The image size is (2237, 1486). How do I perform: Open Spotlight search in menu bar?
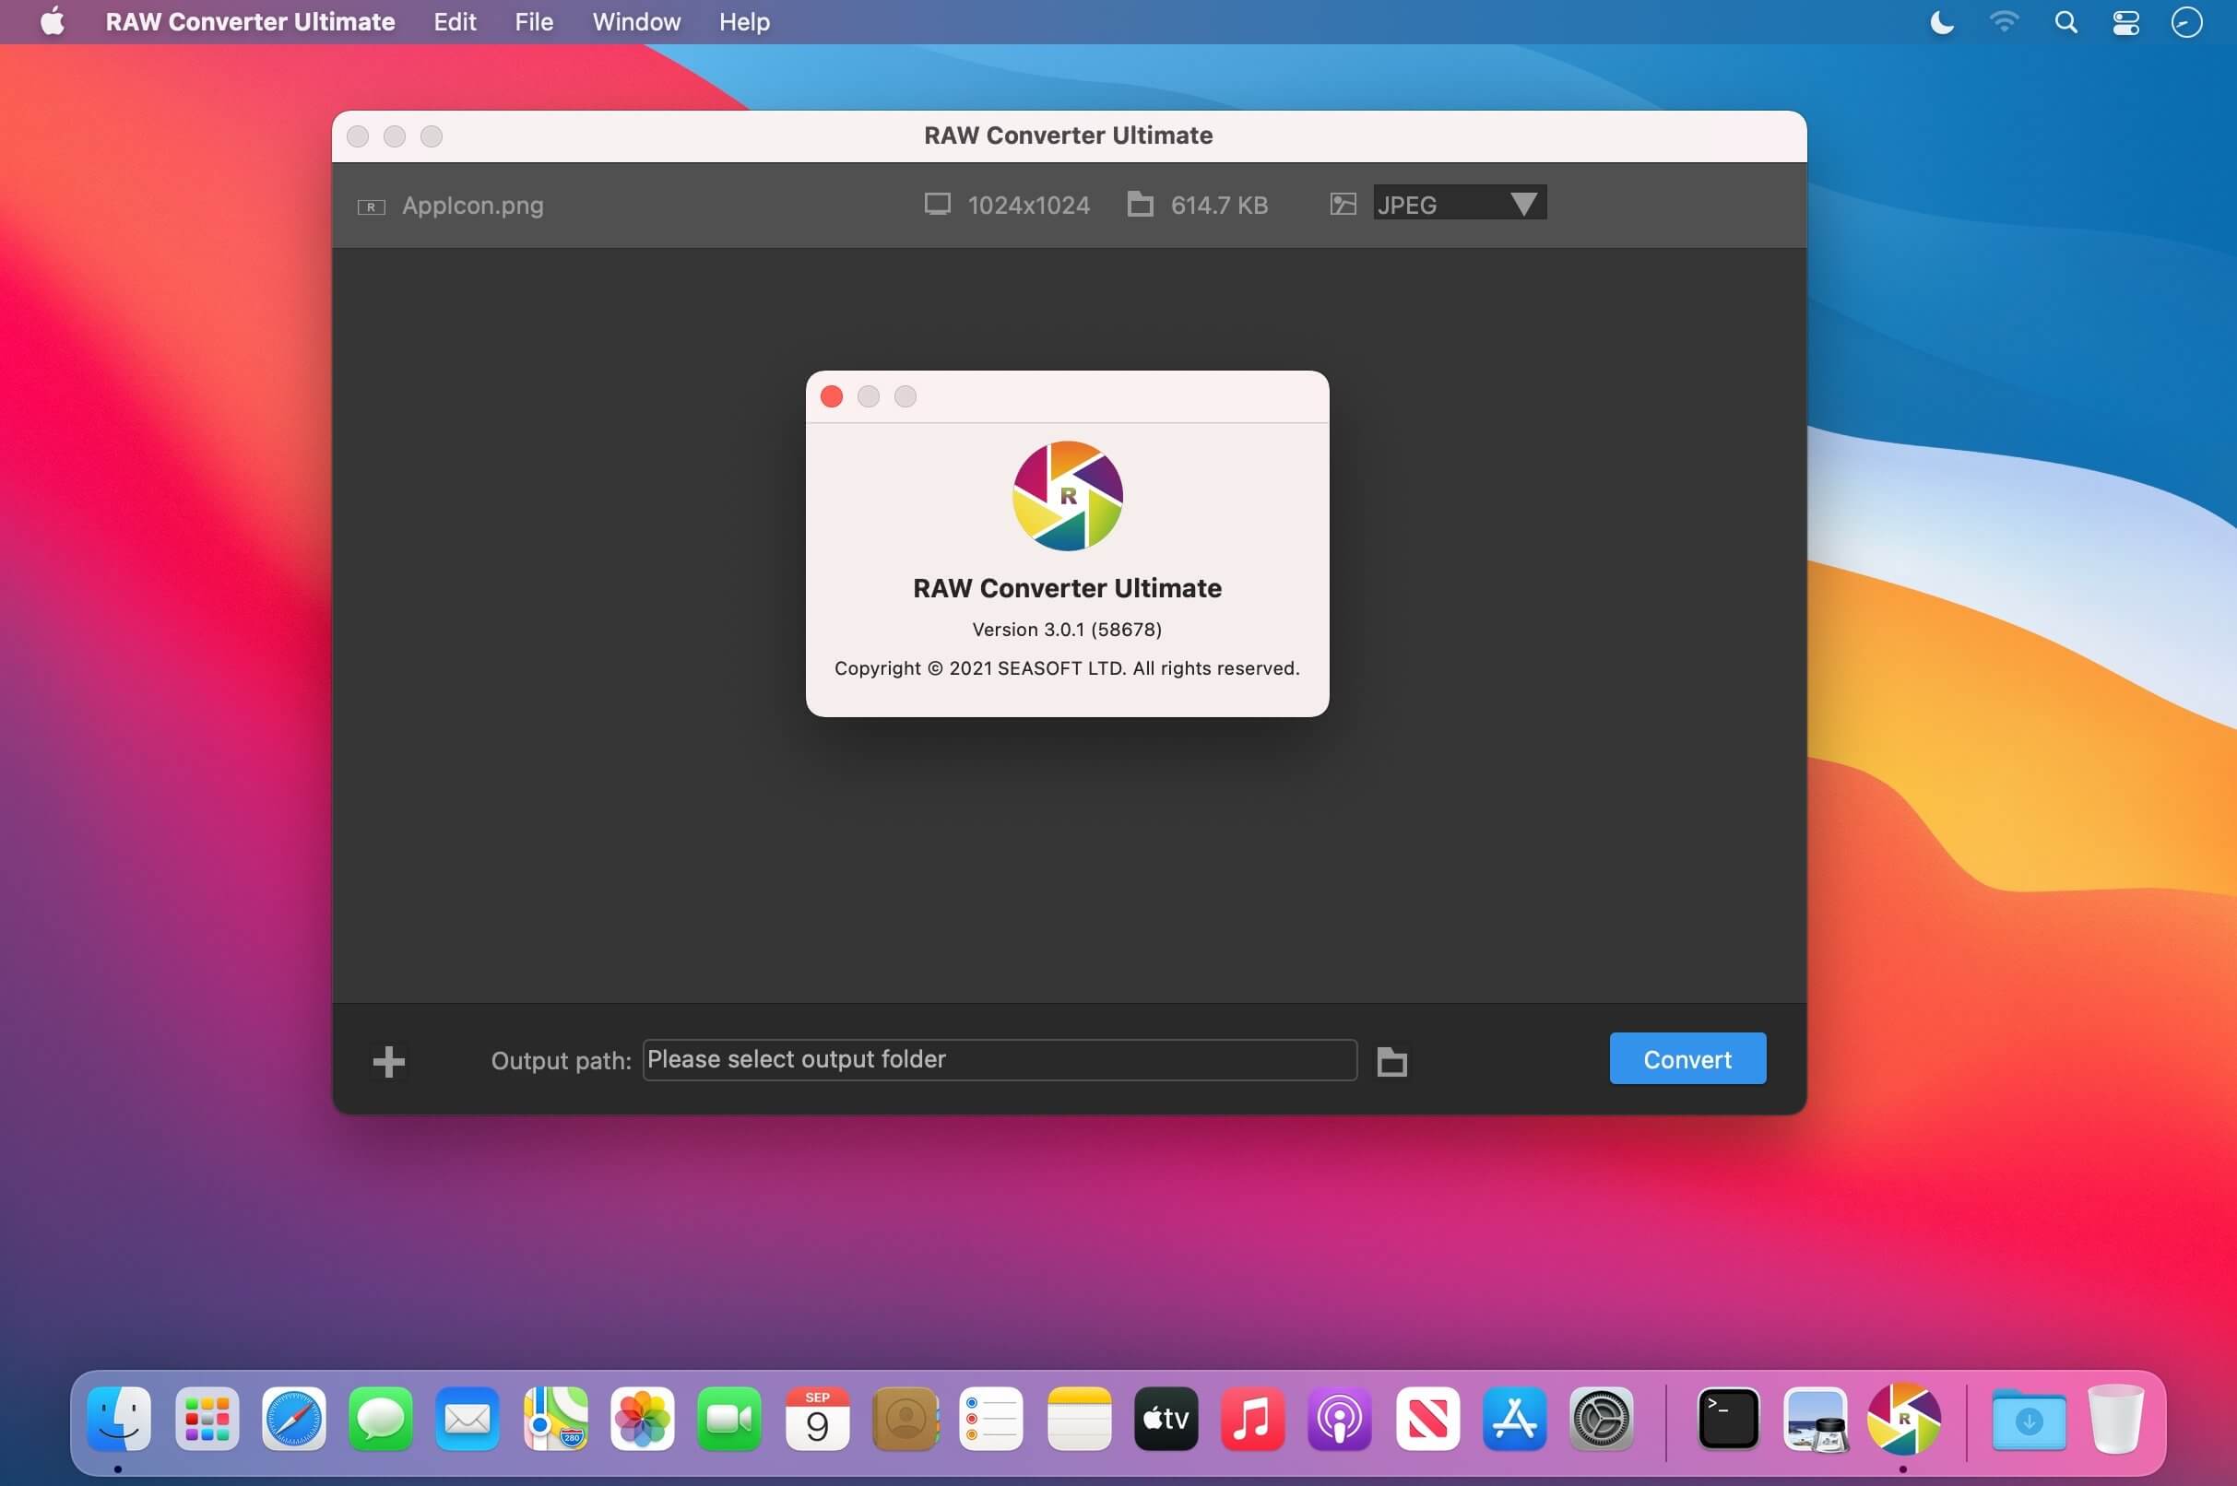[2066, 22]
